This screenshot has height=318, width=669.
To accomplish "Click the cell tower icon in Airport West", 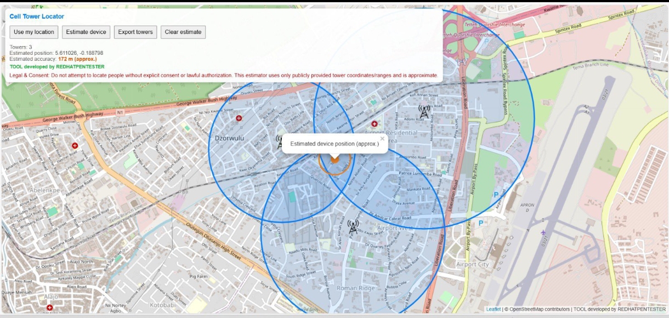I will 353,226.
